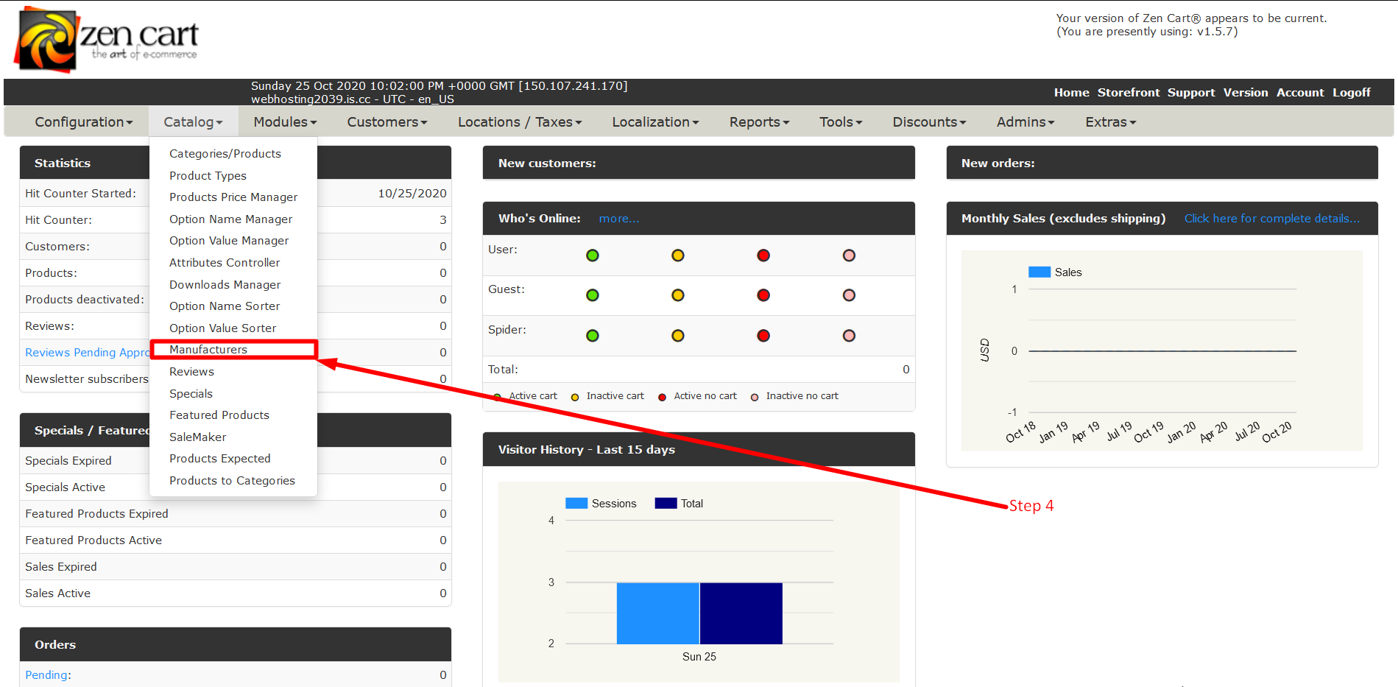Open the Version link
1398x687 pixels.
[1245, 93]
